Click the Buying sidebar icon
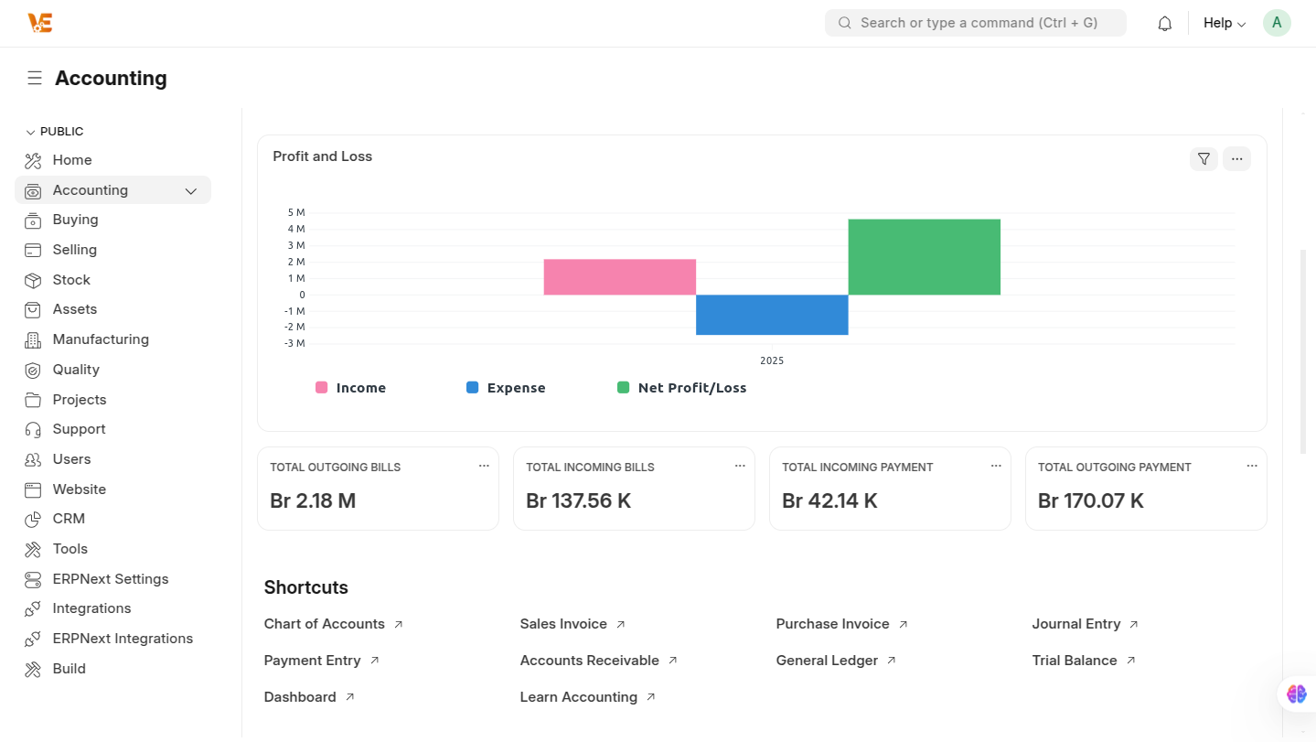 [x=34, y=220]
